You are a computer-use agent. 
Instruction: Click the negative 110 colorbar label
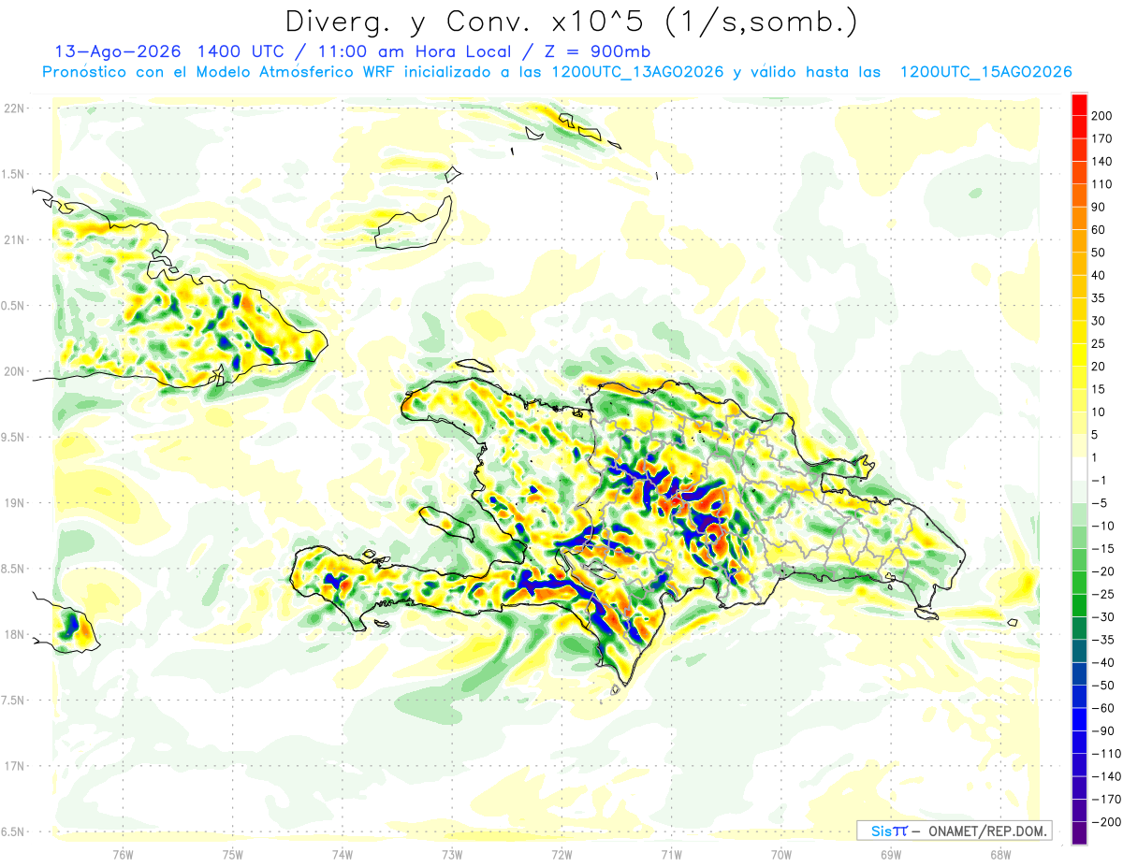[x=1104, y=753]
